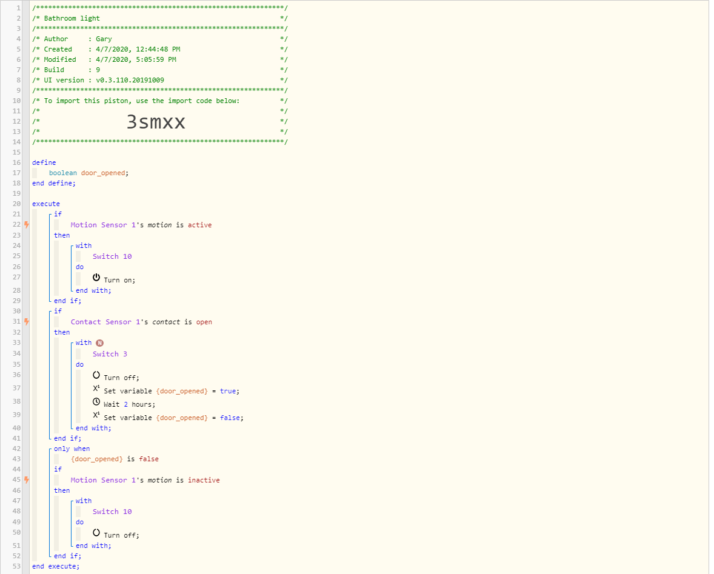Select the import code '3smxx'
The image size is (714, 574).
pos(156,122)
